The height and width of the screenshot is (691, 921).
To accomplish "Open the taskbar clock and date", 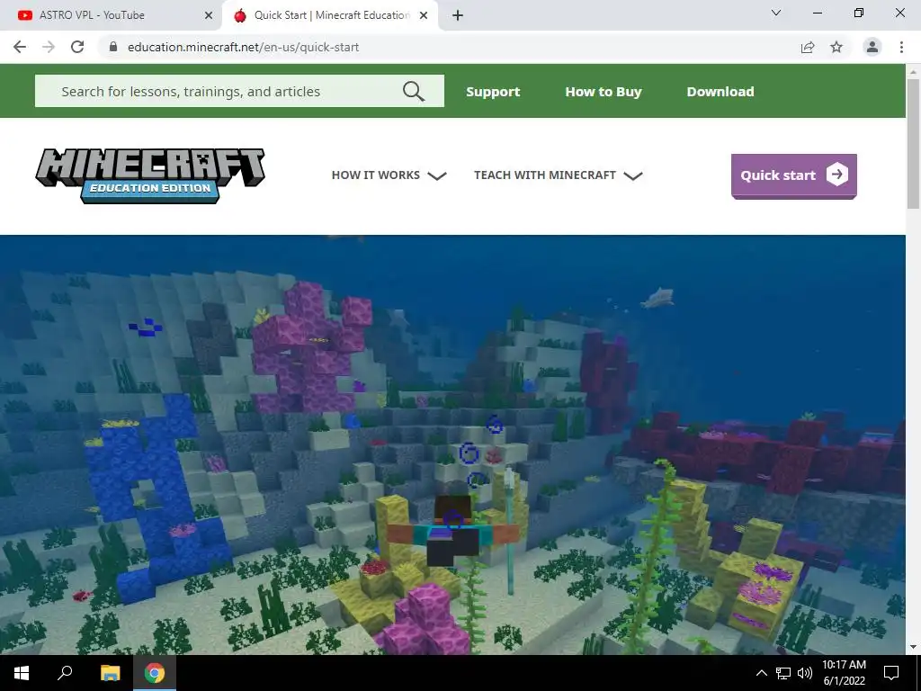I will coord(844,673).
